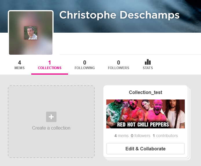Click the dashed Create a collection card
This screenshot has width=201, height=166.
coord(51,121)
